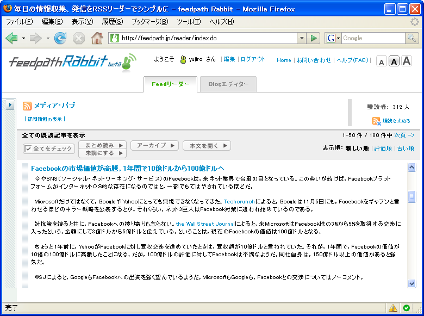Go to the browser Home icon
Screen dimensions: 424x316
97,38
